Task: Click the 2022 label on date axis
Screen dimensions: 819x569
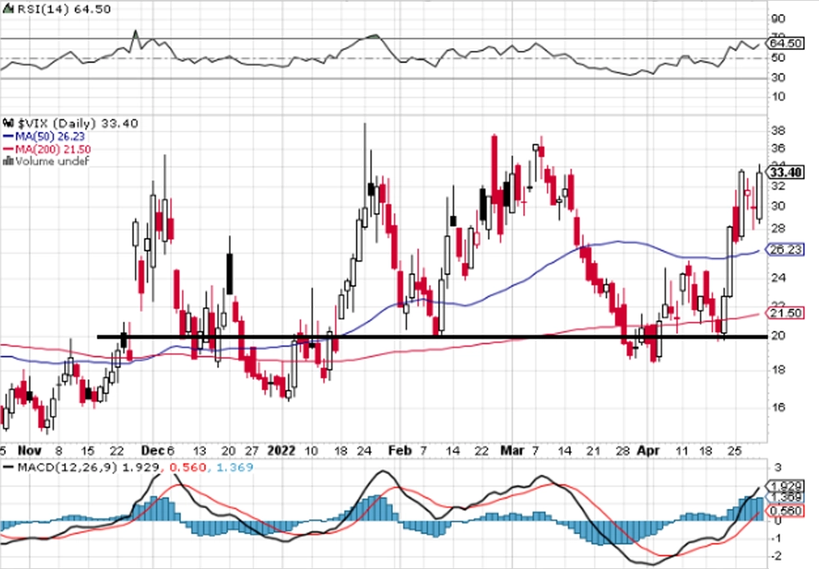Action: tap(281, 451)
